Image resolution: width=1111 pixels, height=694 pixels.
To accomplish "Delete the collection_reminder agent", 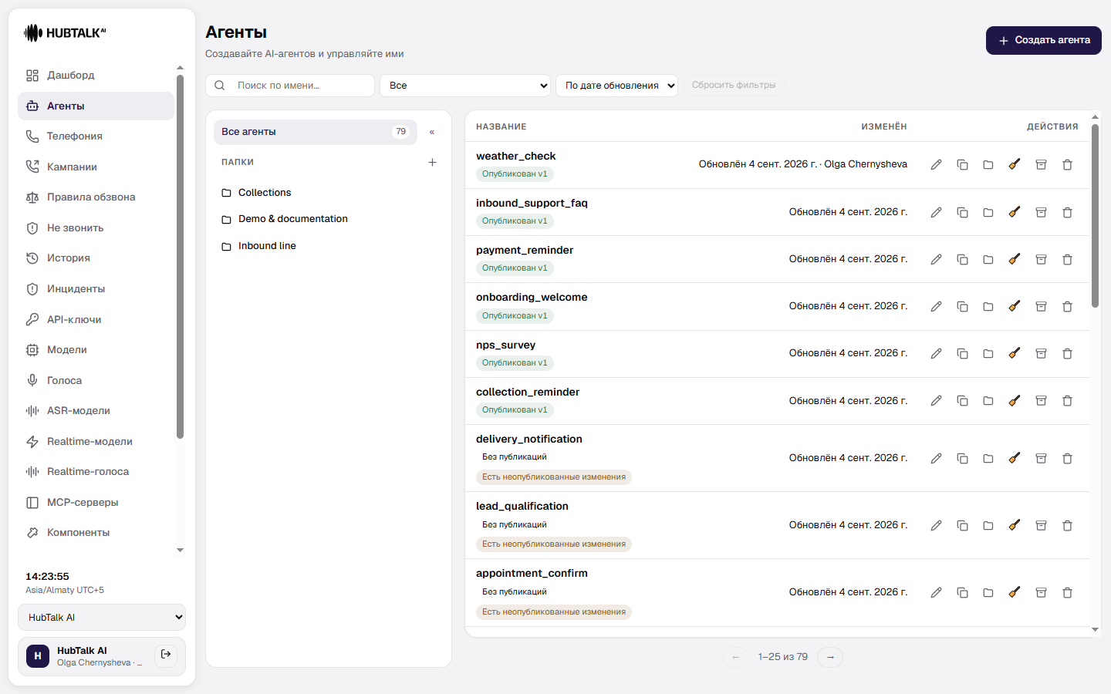I will pos(1067,401).
